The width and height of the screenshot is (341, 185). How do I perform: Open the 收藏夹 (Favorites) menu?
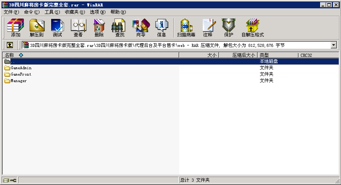pyautogui.click(x=75, y=12)
